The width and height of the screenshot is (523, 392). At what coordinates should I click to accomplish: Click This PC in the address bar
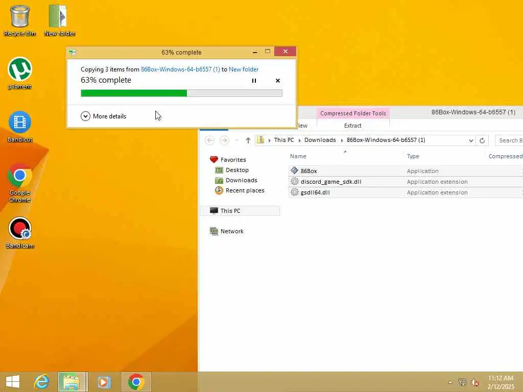pos(284,140)
